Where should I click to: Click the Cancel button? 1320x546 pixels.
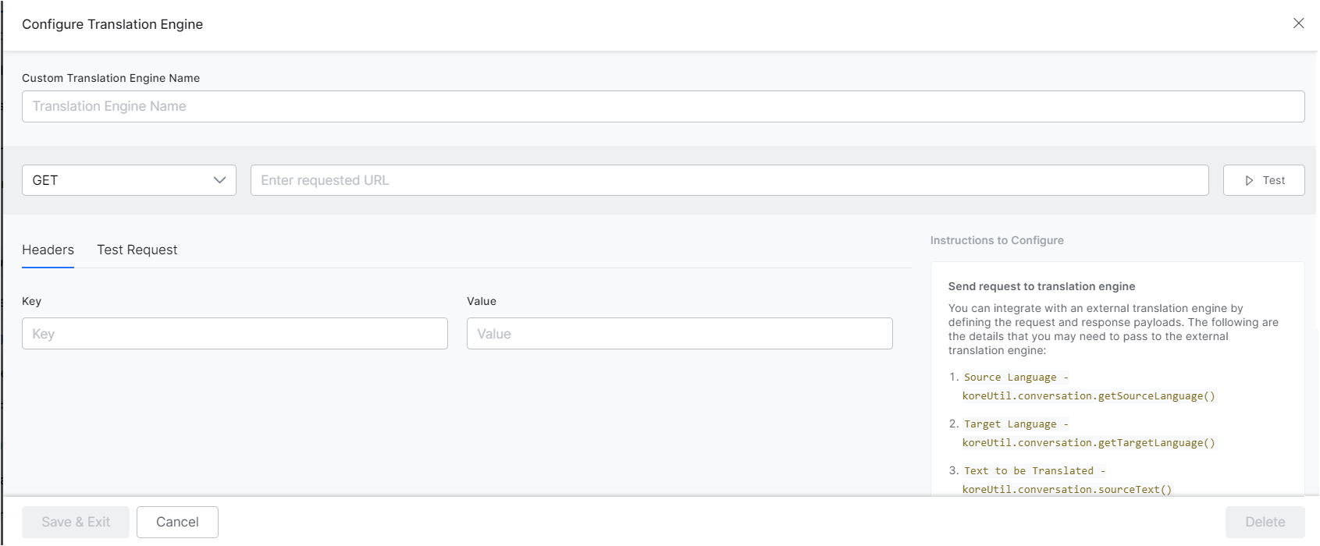tap(177, 522)
